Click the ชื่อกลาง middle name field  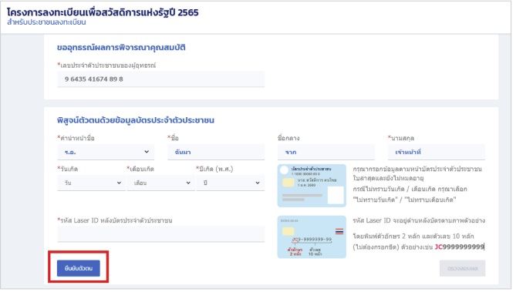[325, 152]
